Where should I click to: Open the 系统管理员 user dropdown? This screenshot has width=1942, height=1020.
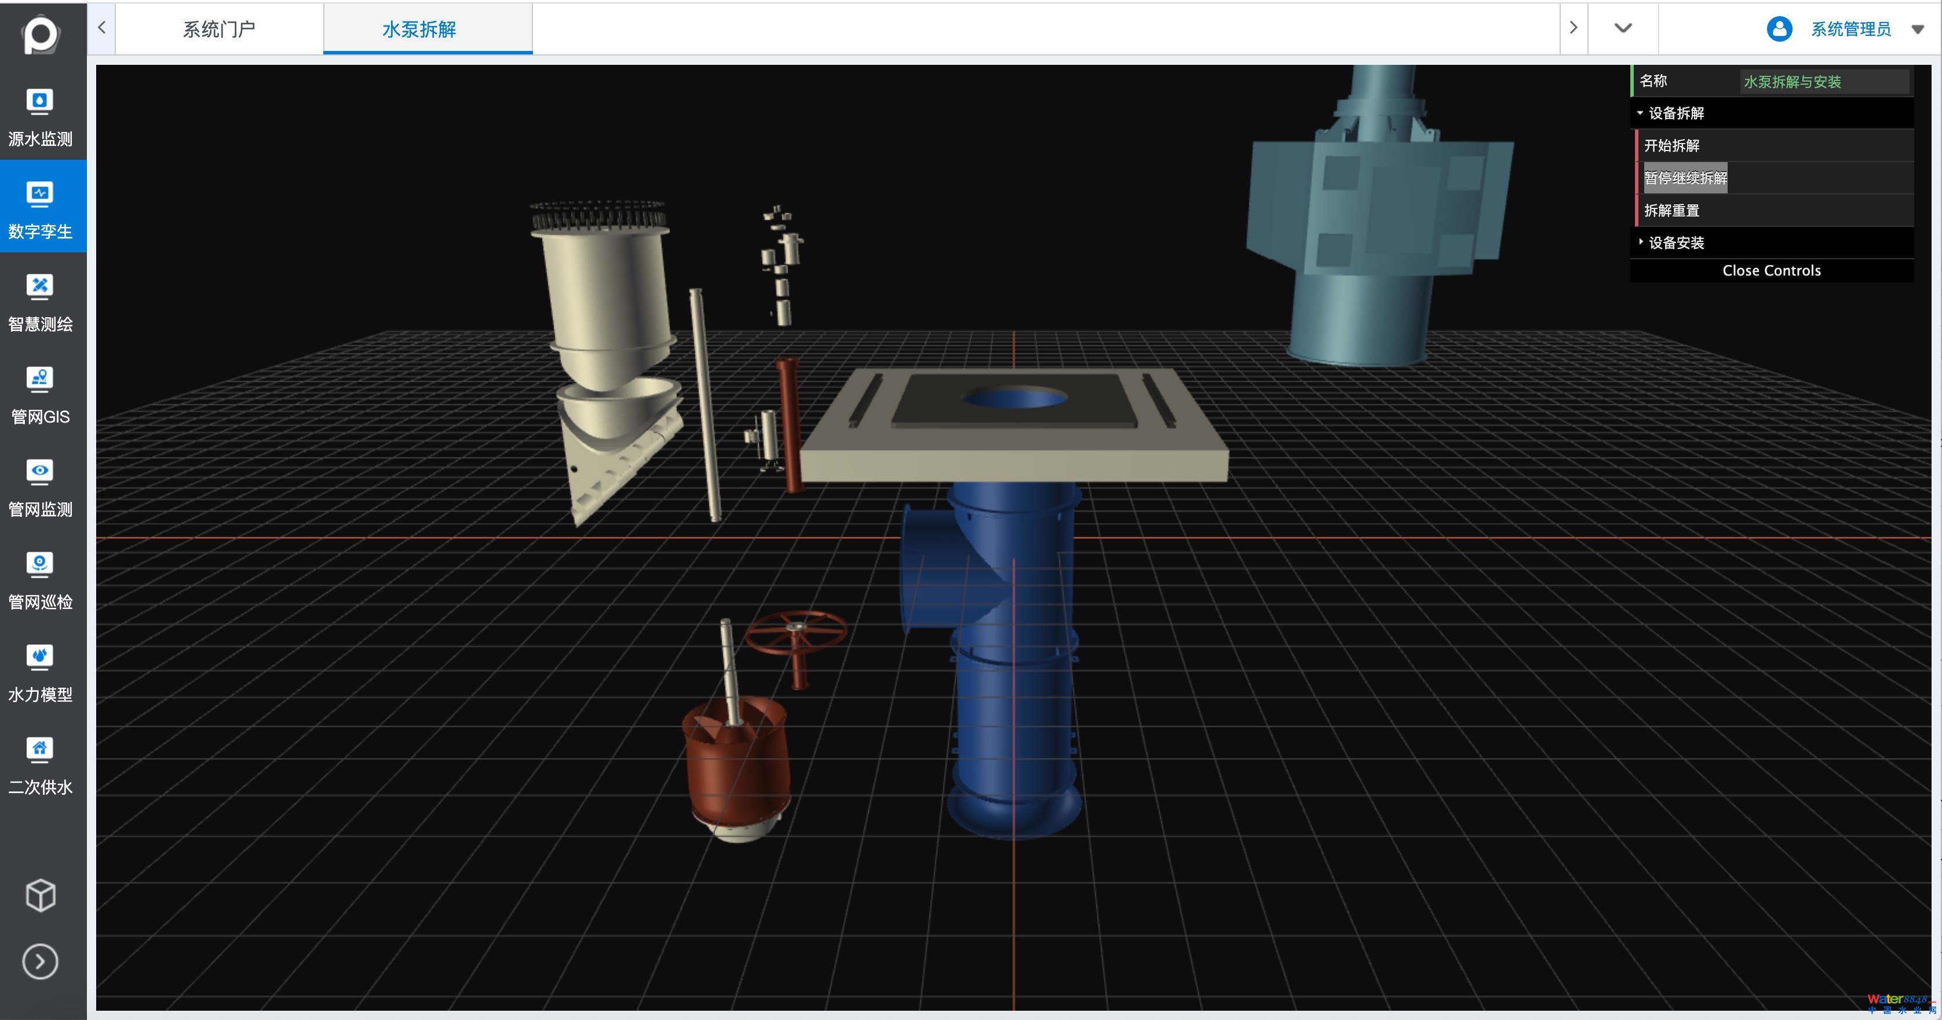click(x=1917, y=30)
